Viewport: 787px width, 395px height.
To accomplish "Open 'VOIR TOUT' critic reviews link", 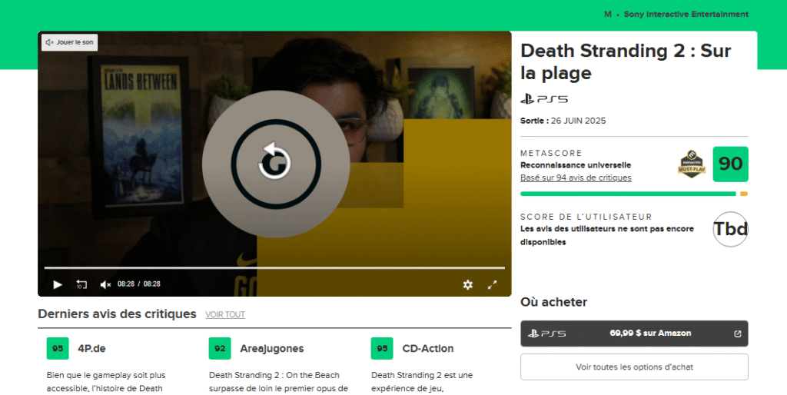I will (x=225, y=315).
